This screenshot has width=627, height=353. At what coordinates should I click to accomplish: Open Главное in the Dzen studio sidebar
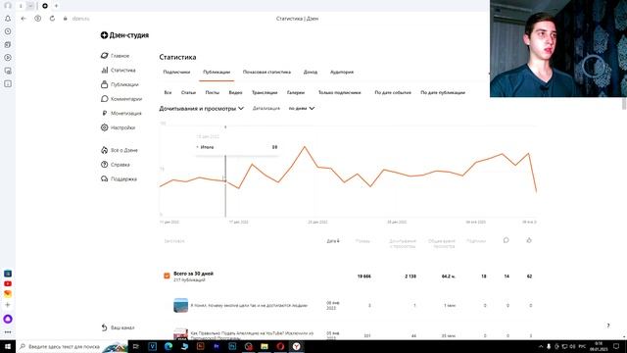click(x=116, y=56)
